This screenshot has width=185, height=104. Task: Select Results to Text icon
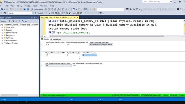tap(74, 13)
